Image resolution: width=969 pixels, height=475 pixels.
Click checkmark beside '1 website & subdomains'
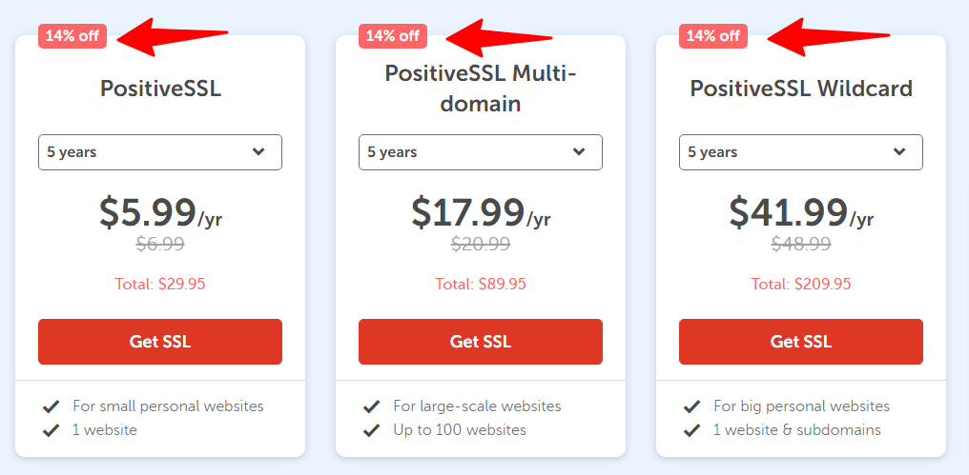pyautogui.click(x=692, y=430)
